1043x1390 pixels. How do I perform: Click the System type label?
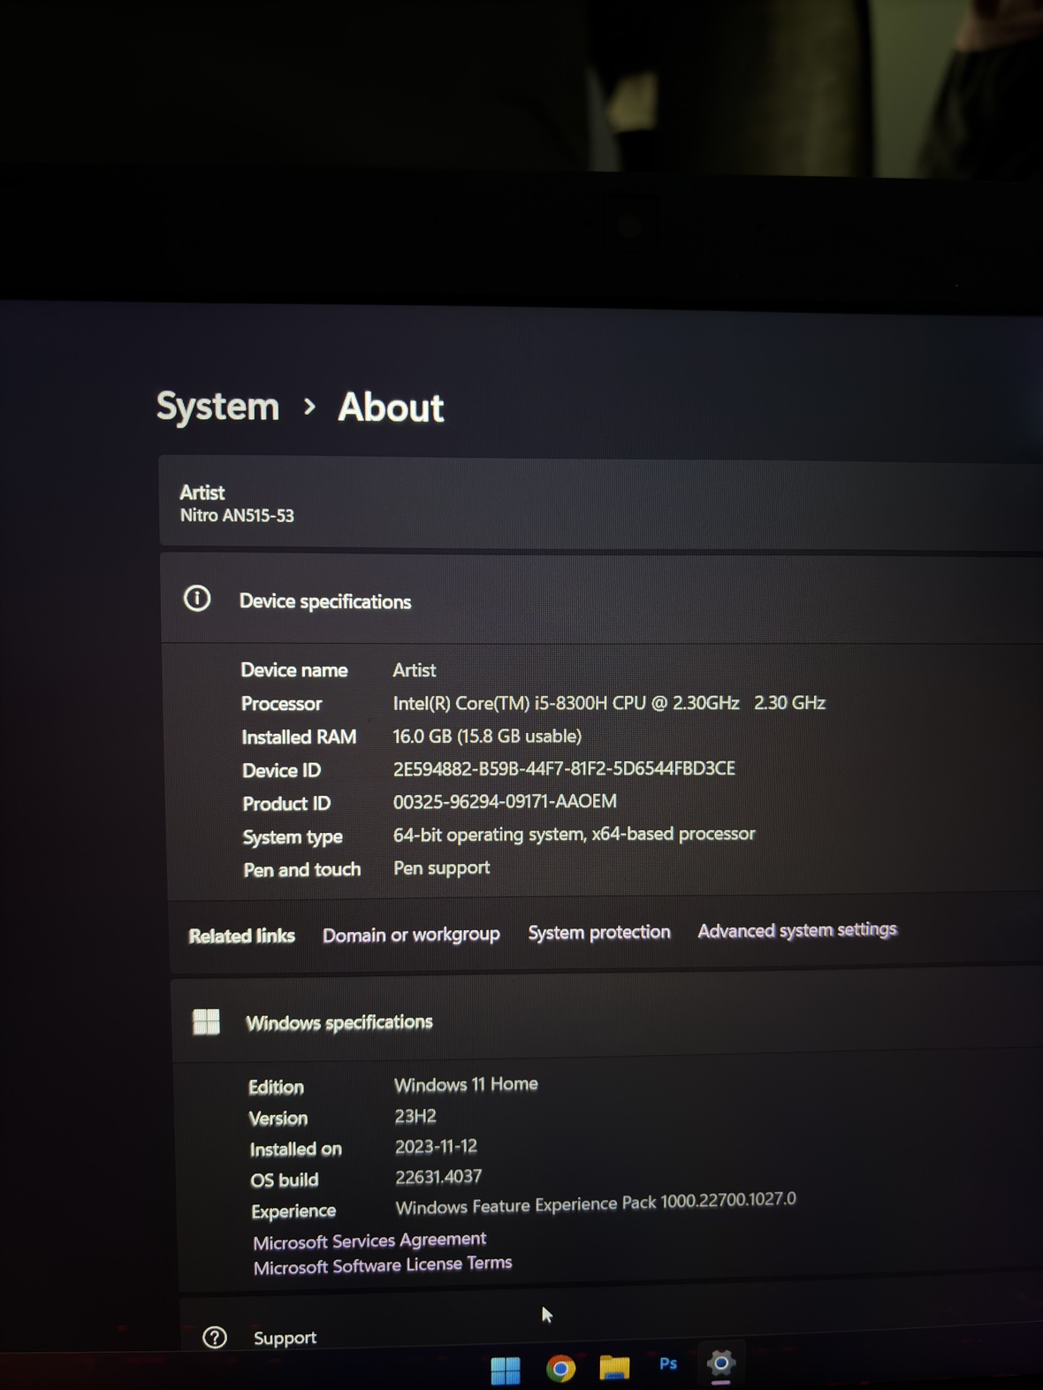[x=293, y=837]
